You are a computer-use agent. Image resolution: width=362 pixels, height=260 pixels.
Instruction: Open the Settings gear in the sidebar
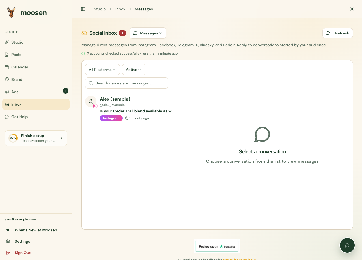click(x=8, y=241)
